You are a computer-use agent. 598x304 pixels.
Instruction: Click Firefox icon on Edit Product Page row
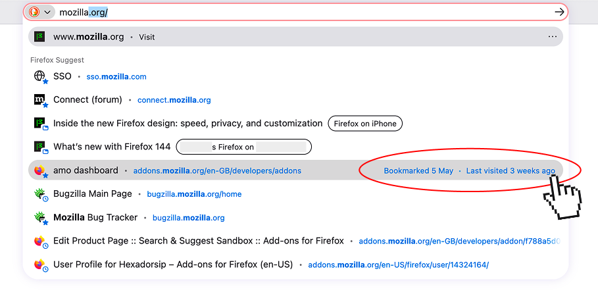(x=41, y=241)
